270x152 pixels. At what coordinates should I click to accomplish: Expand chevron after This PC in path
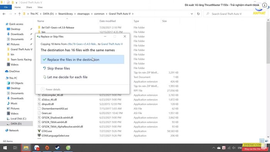[x=41, y=14]
